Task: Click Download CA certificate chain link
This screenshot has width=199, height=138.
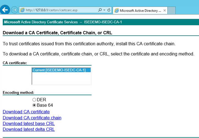Action: click(x=32, y=118)
